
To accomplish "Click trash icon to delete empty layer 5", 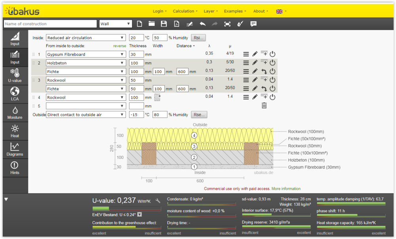I will click(264, 105).
